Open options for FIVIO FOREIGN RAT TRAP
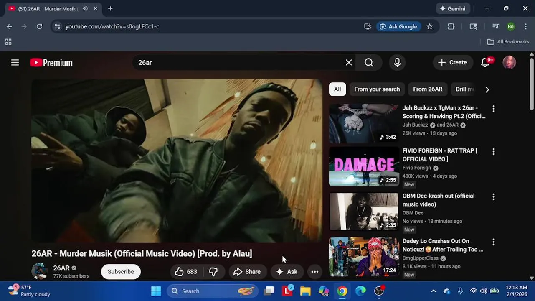The image size is (535, 301). point(494,152)
